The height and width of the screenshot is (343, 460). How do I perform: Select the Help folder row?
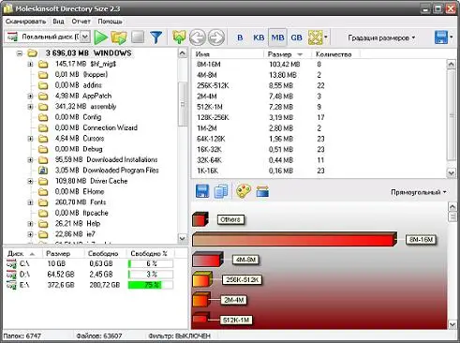(x=78, y=224)
